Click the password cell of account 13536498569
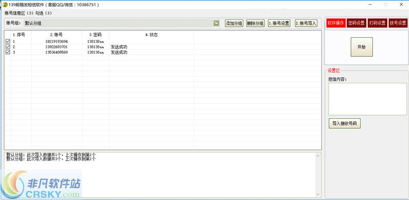 (95, 52)
